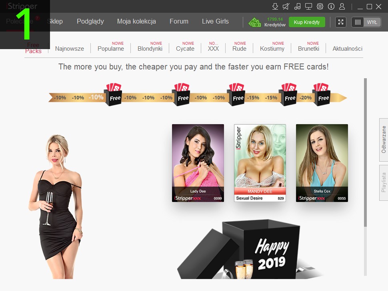Open the music notes icon

[x=297, y=6]
